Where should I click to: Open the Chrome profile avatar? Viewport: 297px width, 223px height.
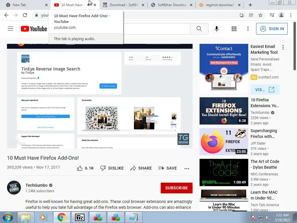pyautogui.click(x=281, y=15)
